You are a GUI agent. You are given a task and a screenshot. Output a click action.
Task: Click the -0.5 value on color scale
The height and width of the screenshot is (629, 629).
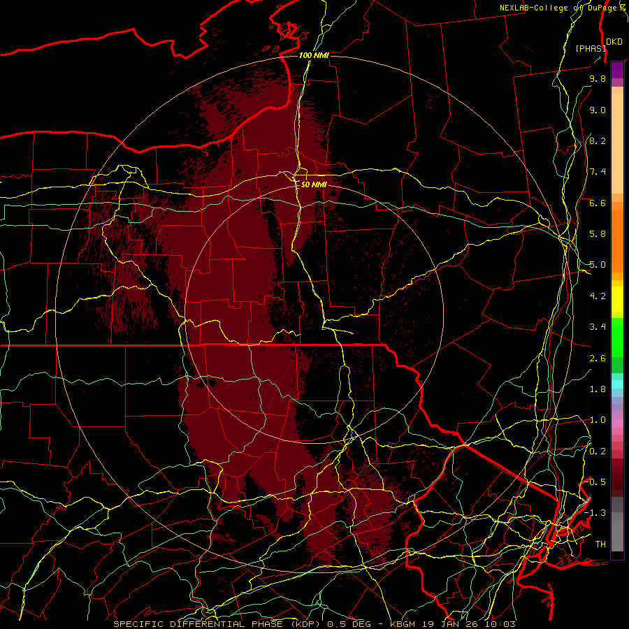(x=595, y=482)
